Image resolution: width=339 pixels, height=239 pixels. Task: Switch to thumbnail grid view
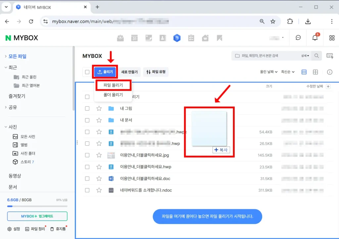pyautogui.click(x=315, y=72)
